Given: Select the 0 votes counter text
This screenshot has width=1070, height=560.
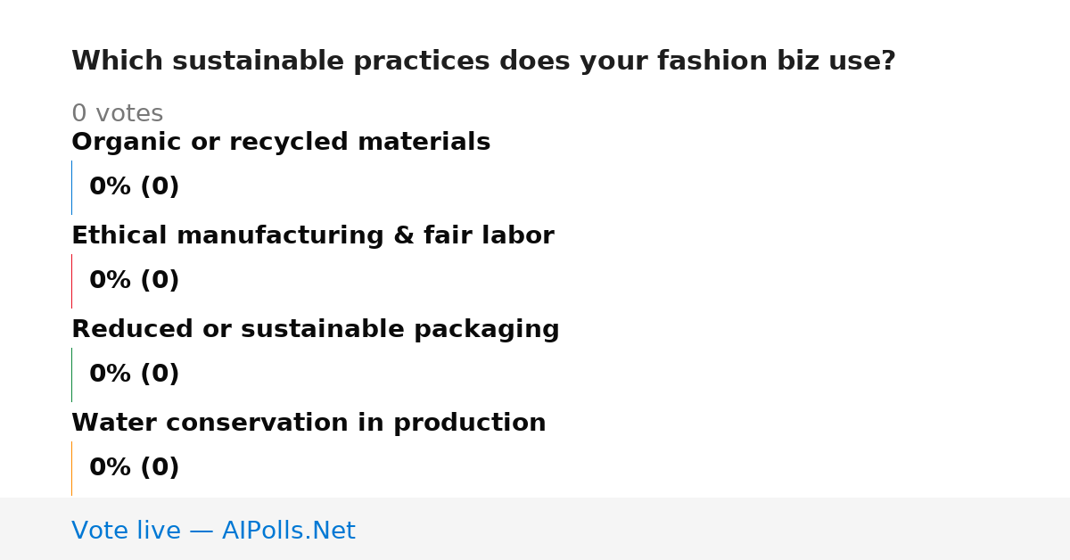Looking at the screenshot, I should tap(117, 114).
